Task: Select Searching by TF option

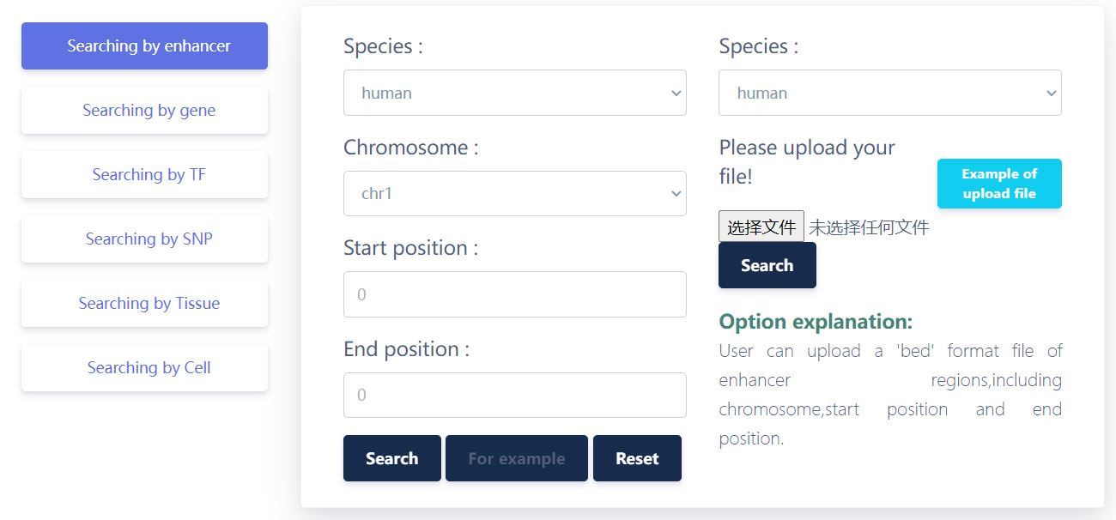Action: tap(144, 175)
